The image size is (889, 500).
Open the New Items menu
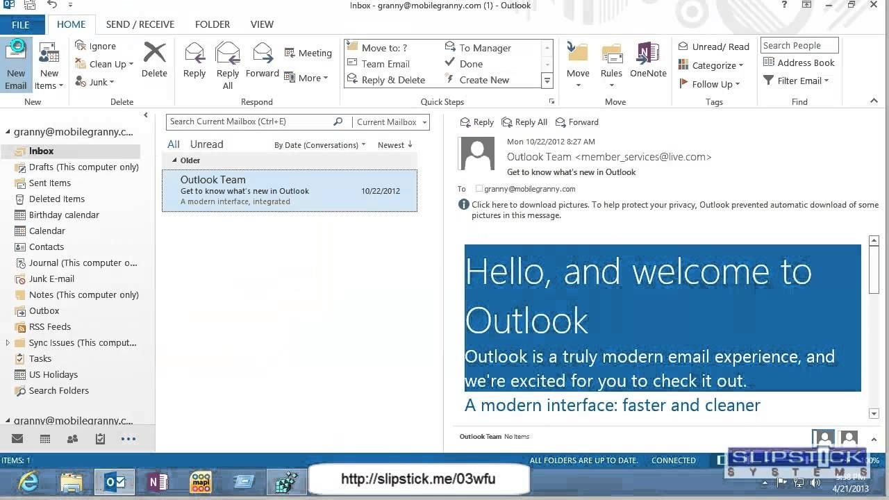pyautogui.click(x=49, y=66)
